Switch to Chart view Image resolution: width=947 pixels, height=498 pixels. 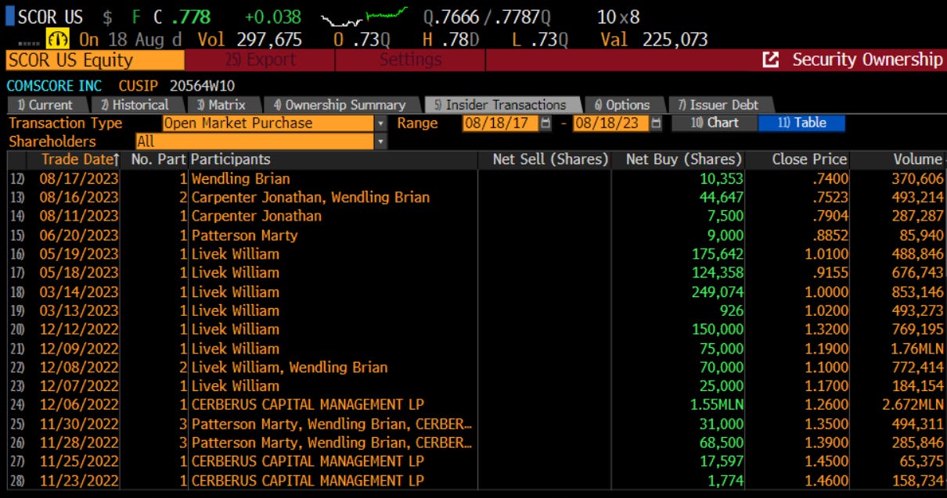(713, 123)
